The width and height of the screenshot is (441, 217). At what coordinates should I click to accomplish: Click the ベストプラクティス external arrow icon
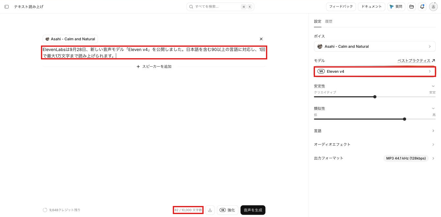[433, 61]
